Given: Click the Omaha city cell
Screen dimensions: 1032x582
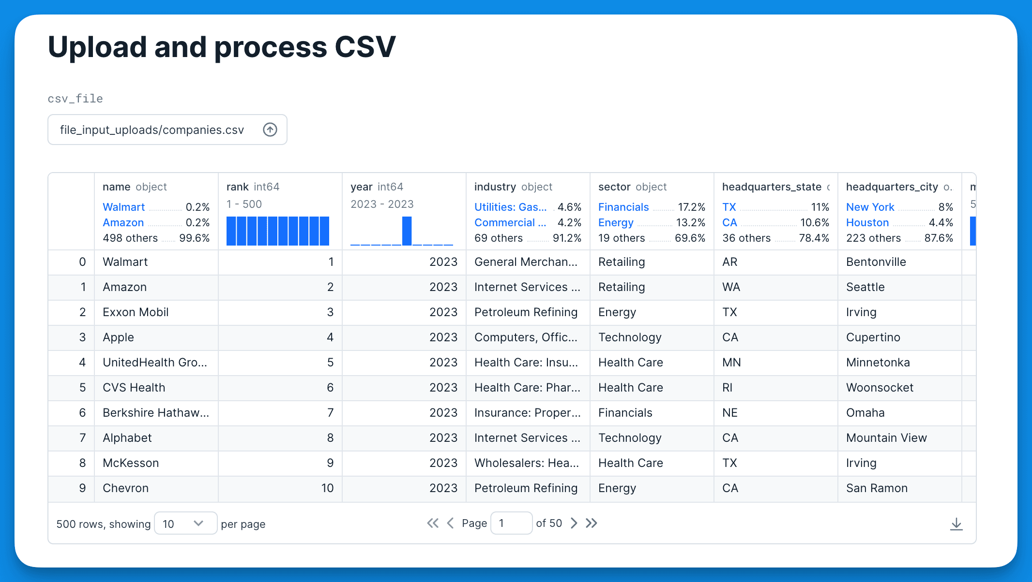Looking at the screenshot, I should coord(900,413).
